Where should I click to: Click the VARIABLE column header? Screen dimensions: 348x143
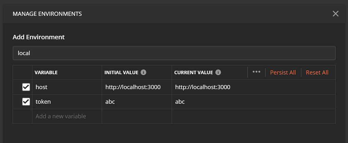point(46,73)
